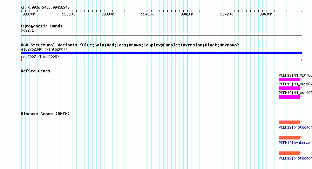Click the magenta bar under PCDH19|NM_001184
This screenshot has height=169, width=312.
click(x=290, y=88)
